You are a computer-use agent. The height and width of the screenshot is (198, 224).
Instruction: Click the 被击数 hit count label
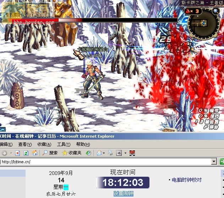pos(212,121)
